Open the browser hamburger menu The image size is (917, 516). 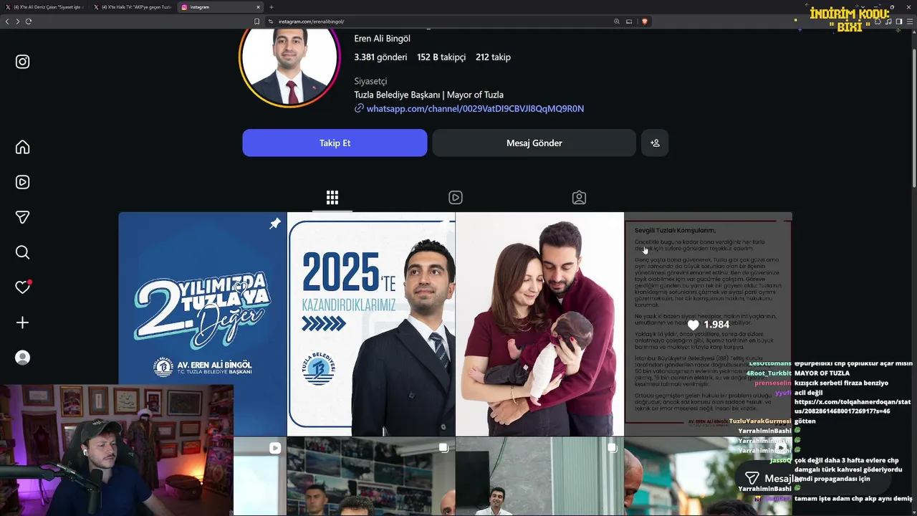tap(909, 21)
